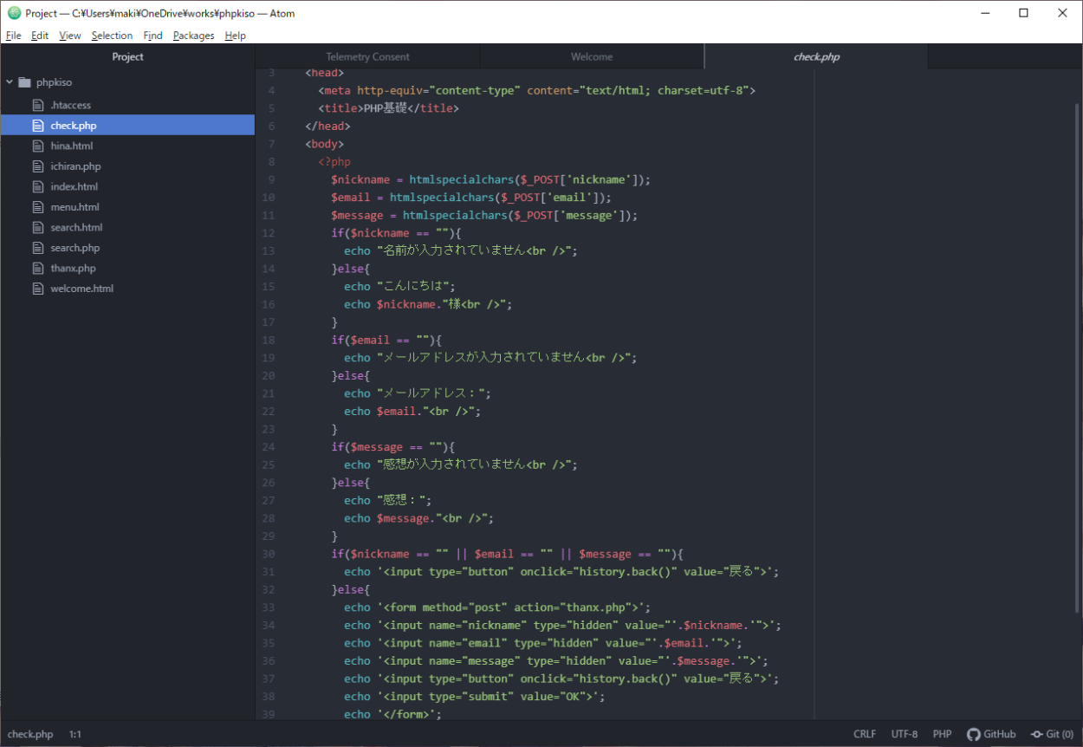Click the Atom app icon in title bar
This screenshot has width=1083, height=747.
[x=14, y=13]
